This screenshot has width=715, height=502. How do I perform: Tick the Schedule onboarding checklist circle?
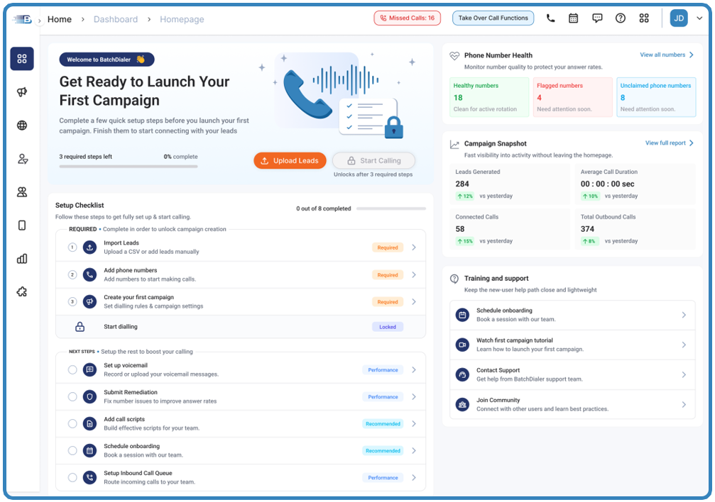pyautogui.click(x=72, y=450)
